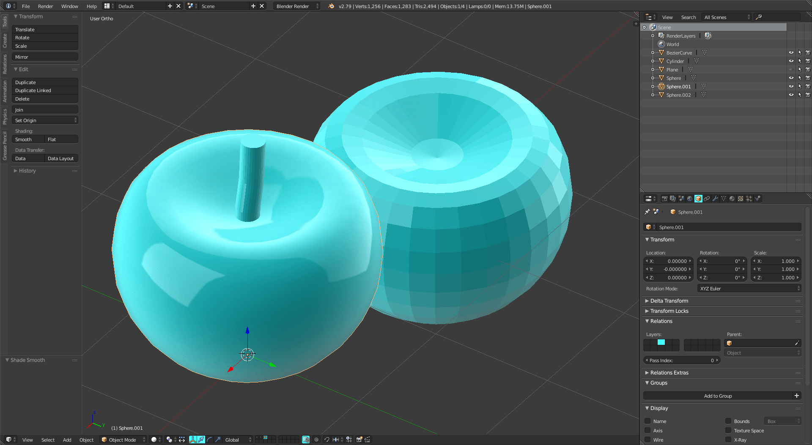The image size is (812, 445).
Task: Open the Render menu in the top bar
Action: (x=45, y=6)
